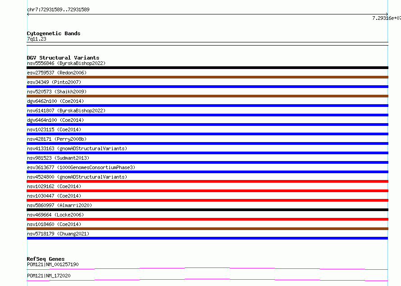401x286 pixels.
Task: Click the chr7:72931589..72931589 coordinate label
Action: click(x=58, y=9)
